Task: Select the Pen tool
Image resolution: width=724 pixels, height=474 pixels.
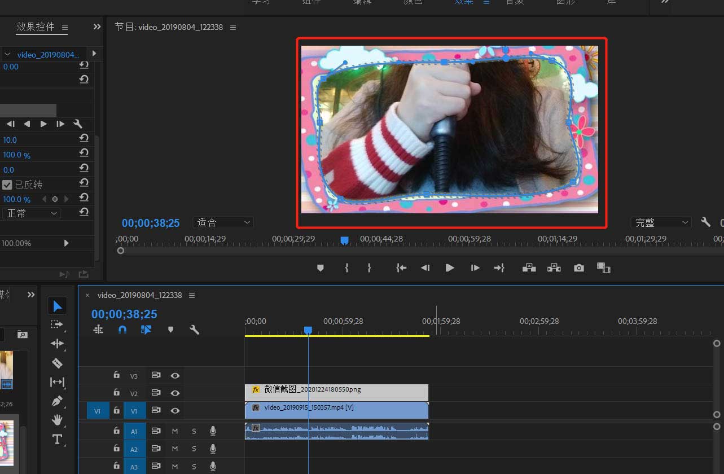Action: pos(57,401)
